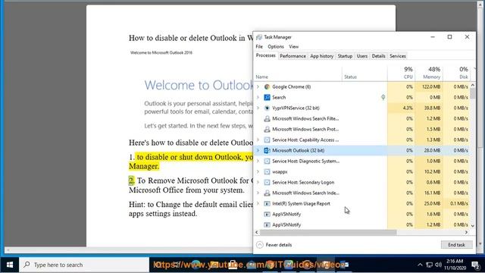Click the wsappx process icon
The image size is (485, 273).
pyautogui.click(x=267, y=171)
